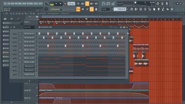Mute the Cowbell (2) #2 channel
185x104 pixels.
click(12, 75)
